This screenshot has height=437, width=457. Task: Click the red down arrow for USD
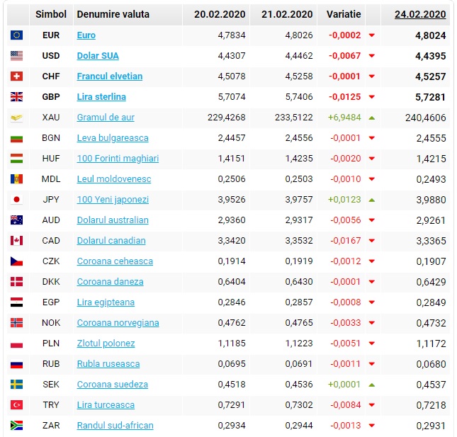[371, 56]
